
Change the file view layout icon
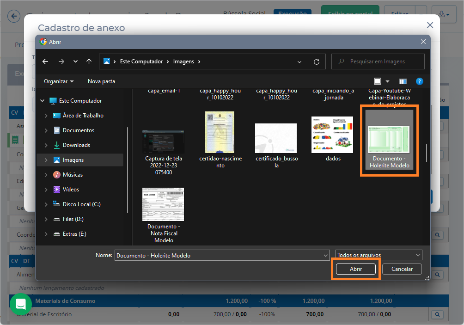377,81
